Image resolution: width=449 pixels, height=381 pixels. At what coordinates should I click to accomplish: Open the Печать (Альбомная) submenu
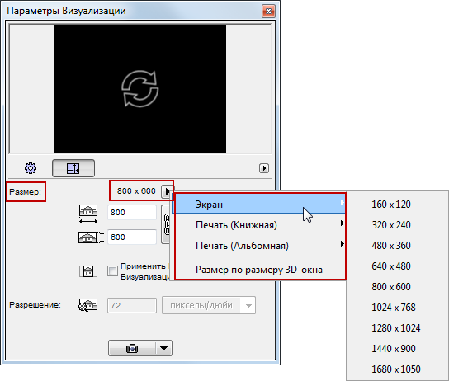[260, 246]
